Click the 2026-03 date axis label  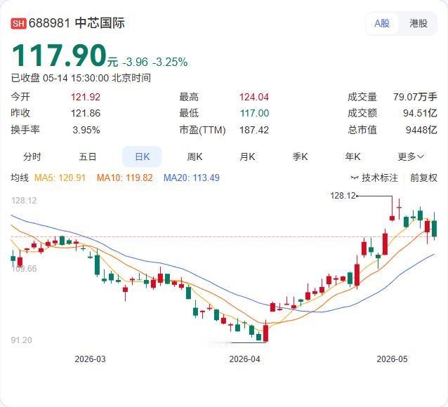click(90, 359)
